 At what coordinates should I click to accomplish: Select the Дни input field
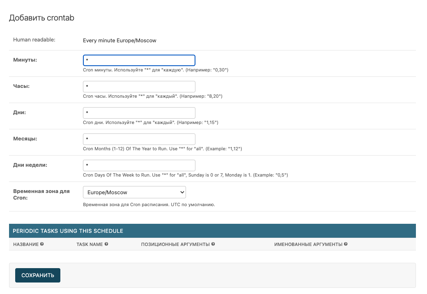pyautogui.click(x=139, y=113)
